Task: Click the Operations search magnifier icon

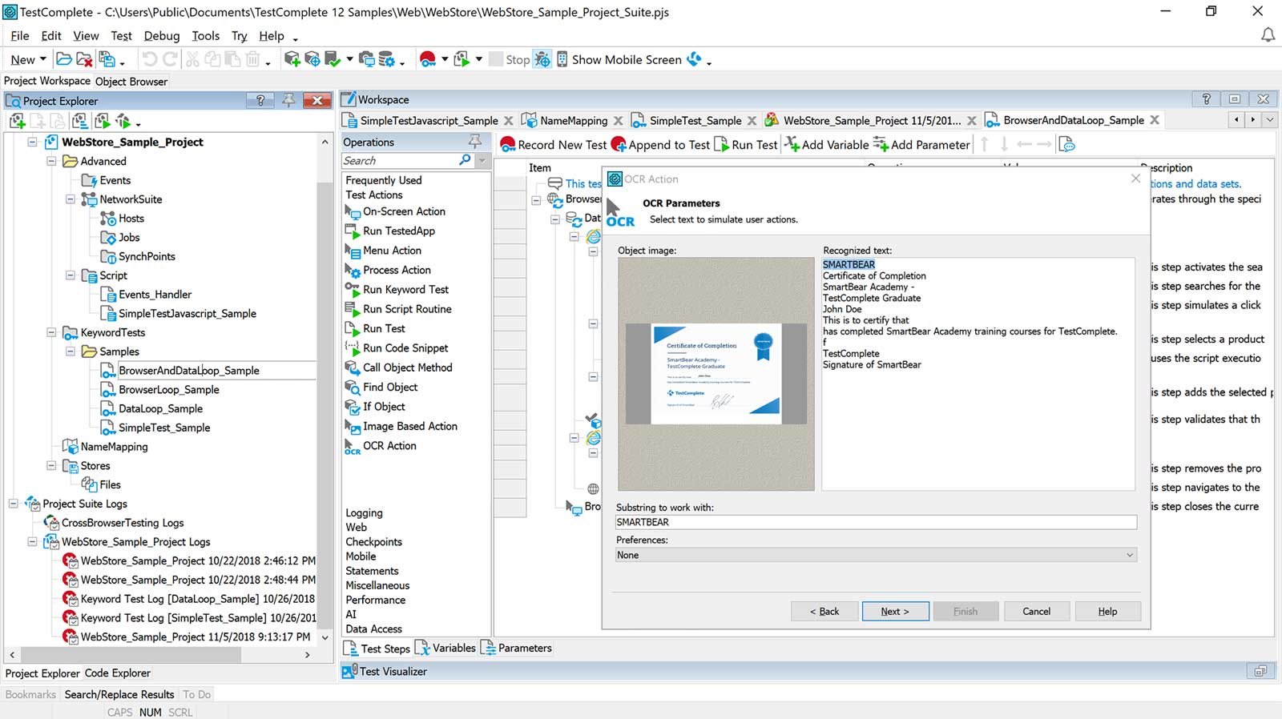Action: (465, 160)
